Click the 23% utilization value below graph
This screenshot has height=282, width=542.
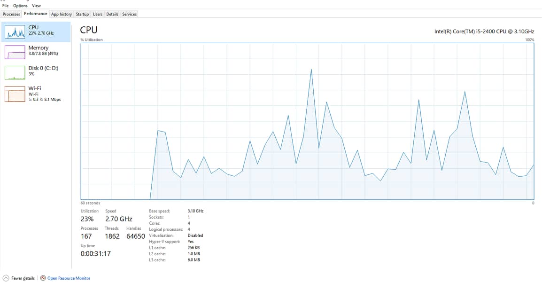(x=87, y=219)
